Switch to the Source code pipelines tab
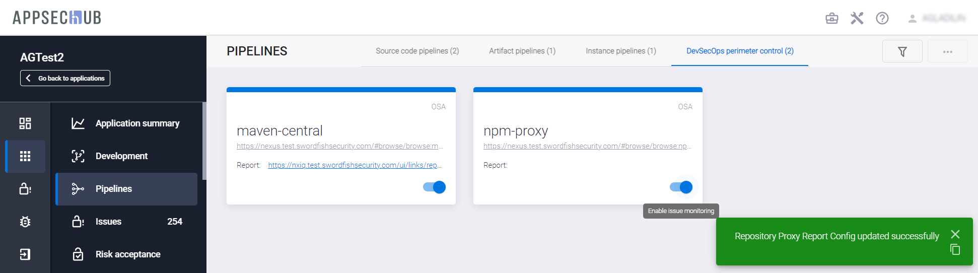This screenshot has width=978, height=273. (x=417, y=51)
